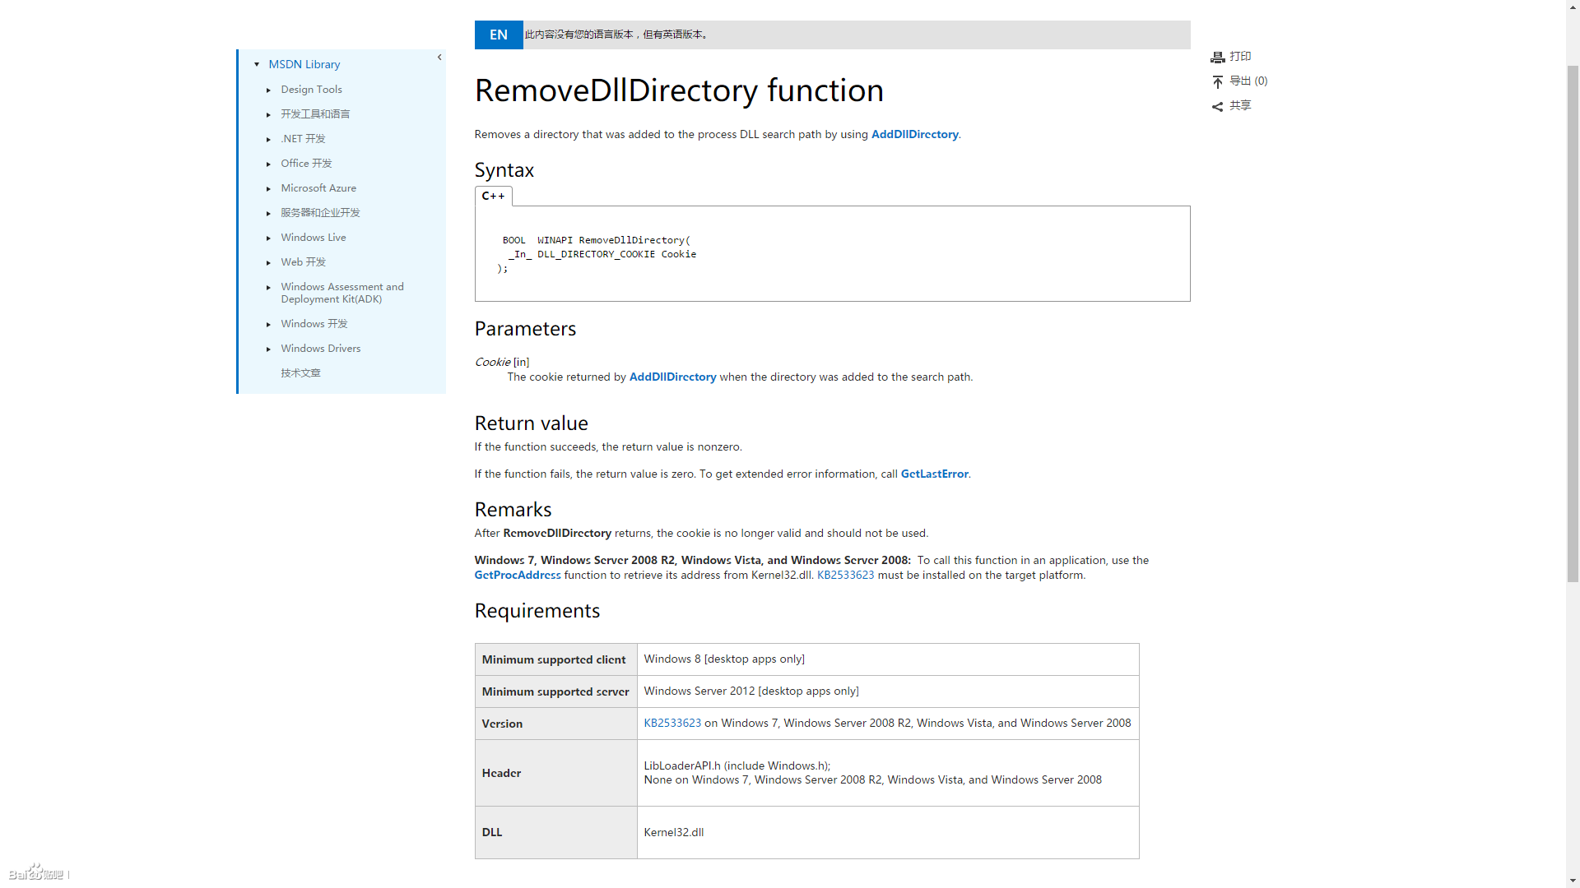
Task: Open the GetProcAddress link
Action: coord(517,576)
